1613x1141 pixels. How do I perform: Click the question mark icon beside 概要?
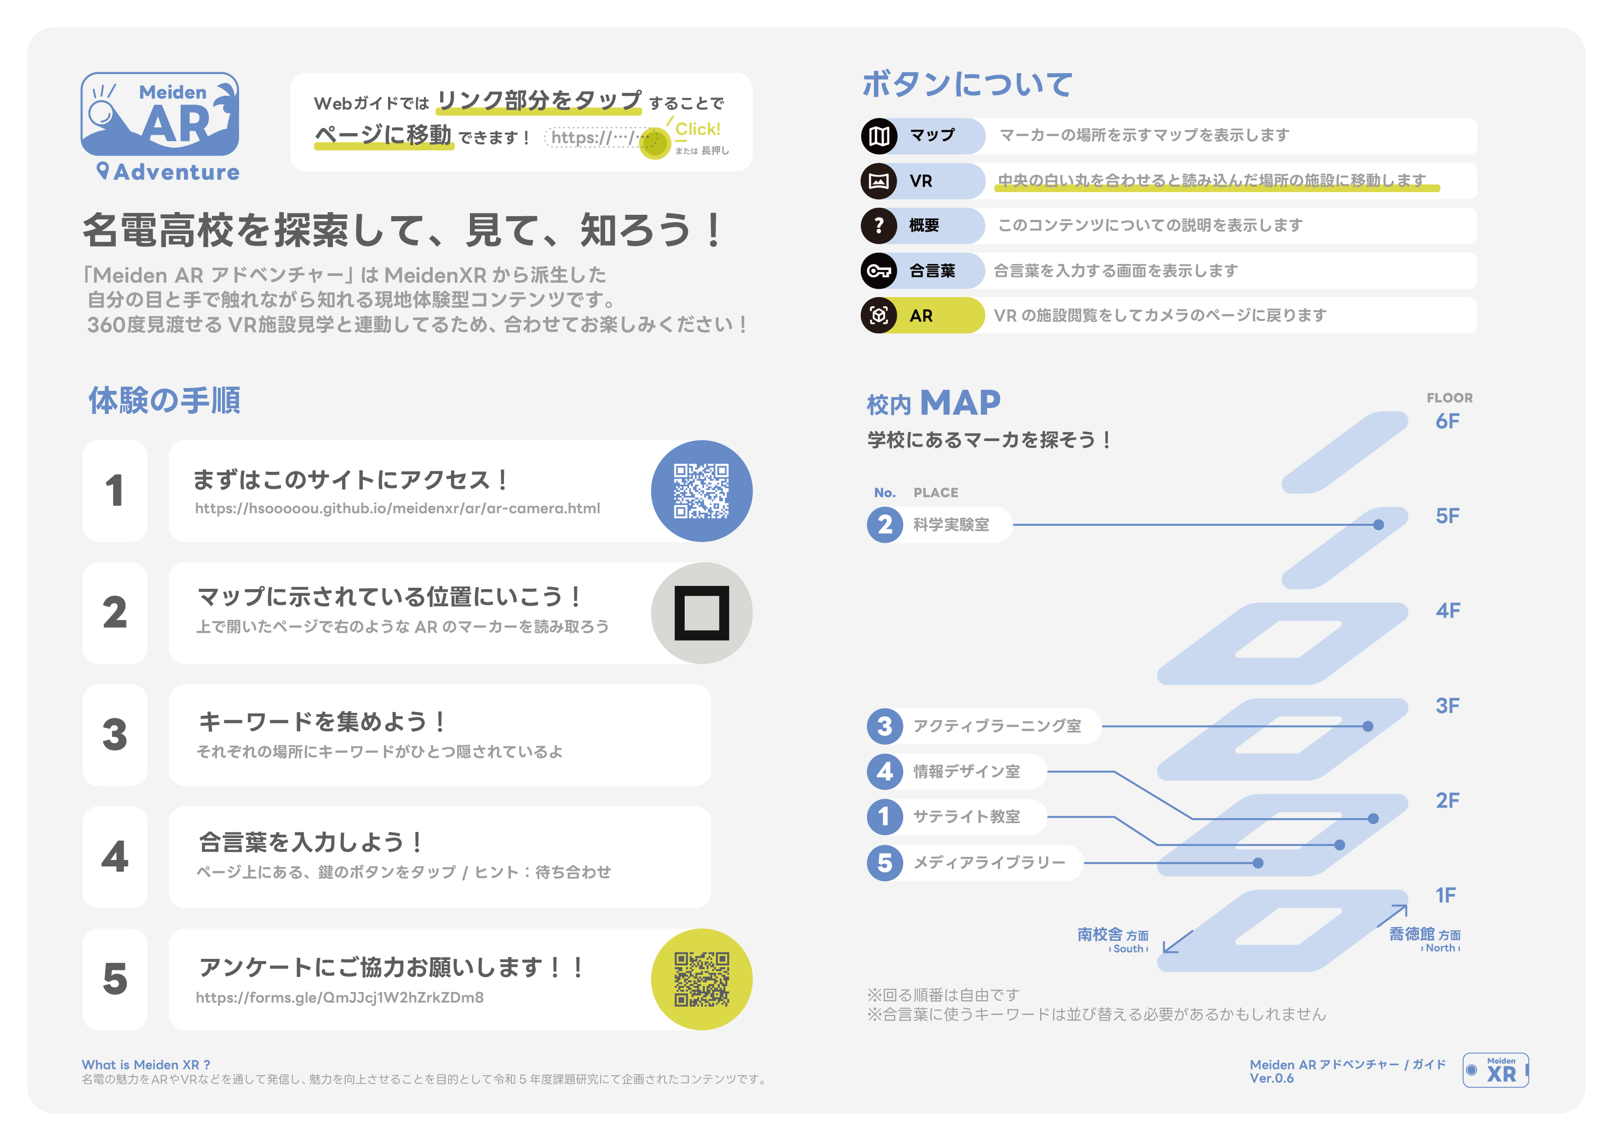[x=879, y=225]
